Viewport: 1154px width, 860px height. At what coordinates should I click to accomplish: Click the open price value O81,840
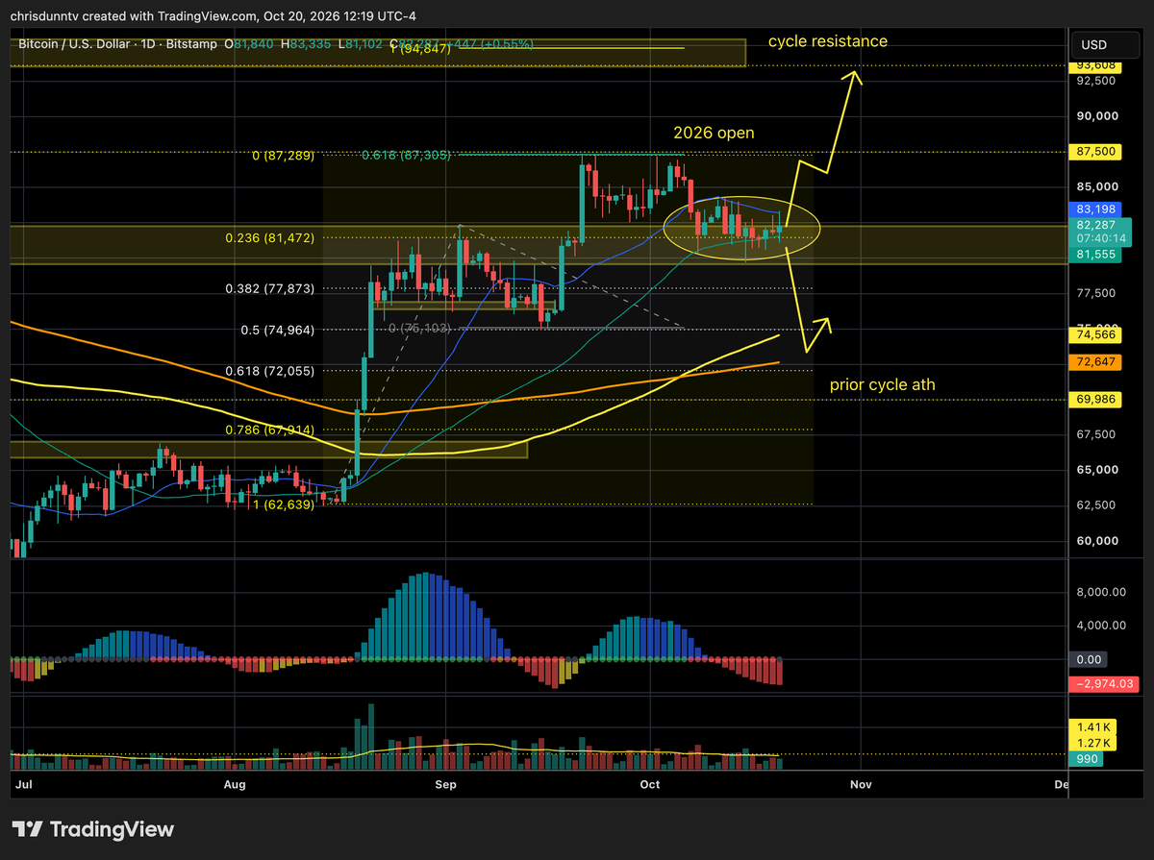pyautogui.click(x=248, y=44)
